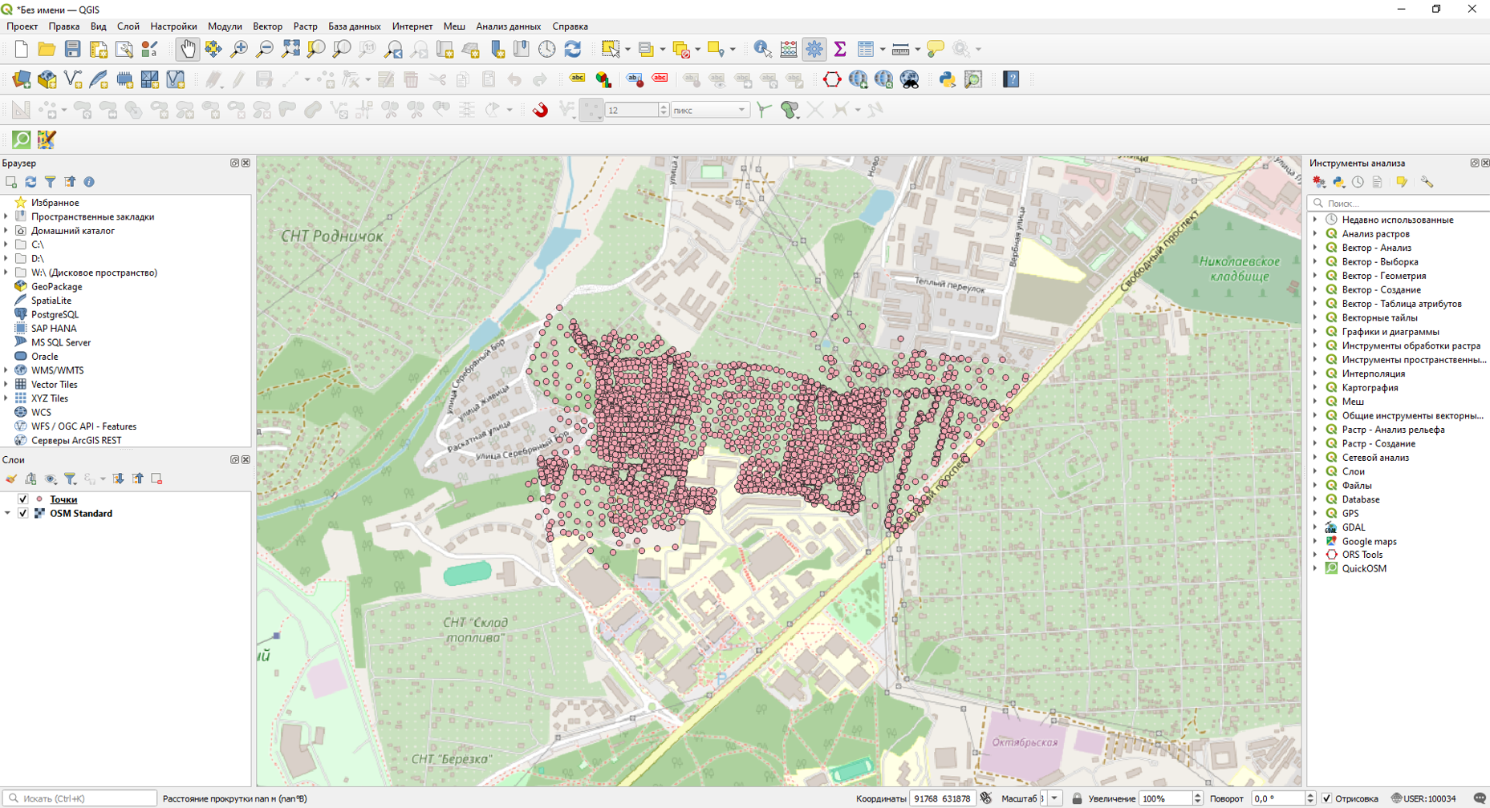Open the Модули menu

[x=225, y=26]
